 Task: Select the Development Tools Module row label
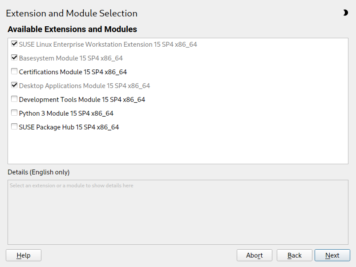(82, 100)
